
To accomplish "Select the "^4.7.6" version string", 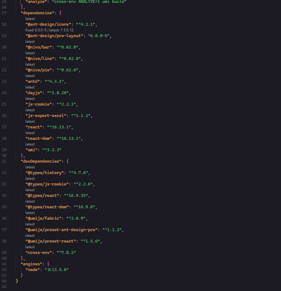I will pyautogui.click(x=78, y=173).
